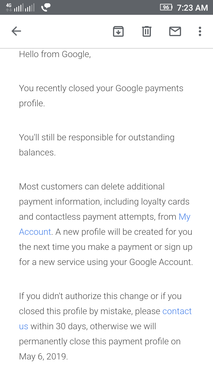Archive this email with the box-arrow icon
213x379 pixels.
coord(118,31)
